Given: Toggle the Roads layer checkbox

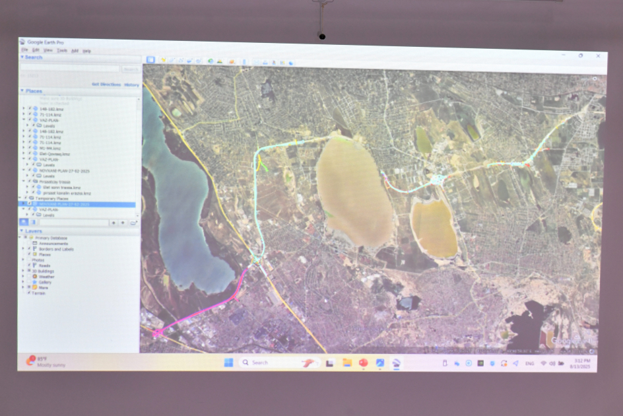Looking at the screenshot, I should tap(30, 265).
